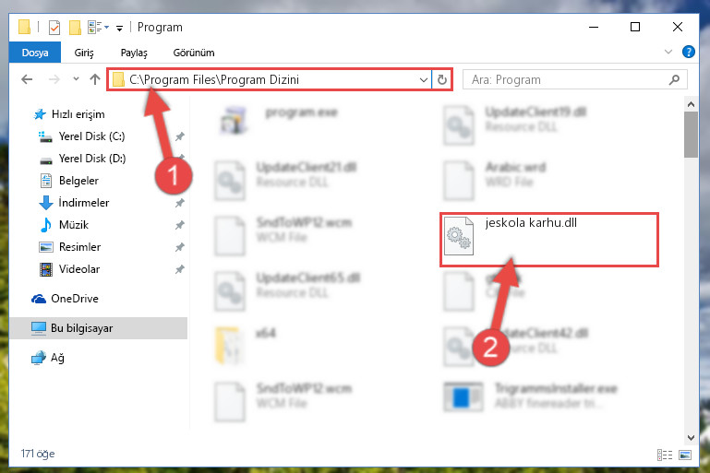Switch to the details view layout icon
710x473 pixels.
coord(664,455)
